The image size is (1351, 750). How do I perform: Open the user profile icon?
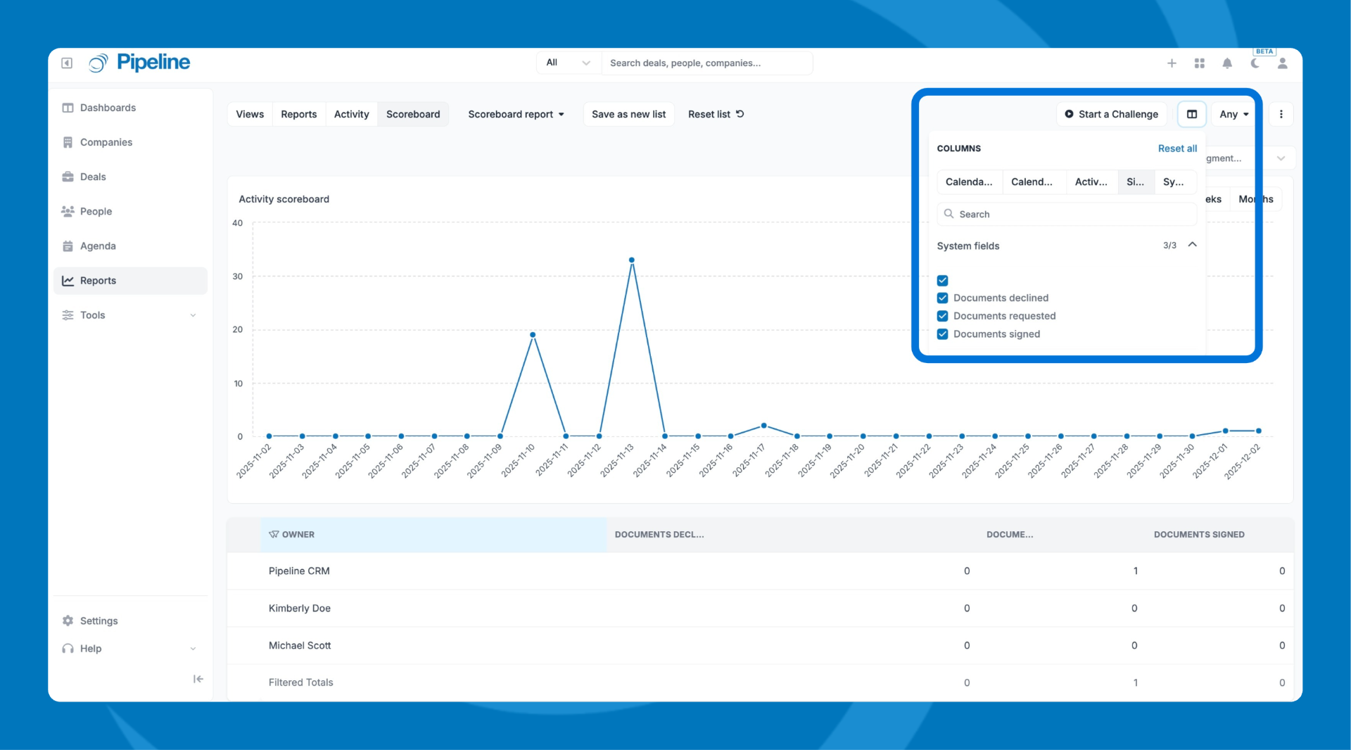[1283, 63]
